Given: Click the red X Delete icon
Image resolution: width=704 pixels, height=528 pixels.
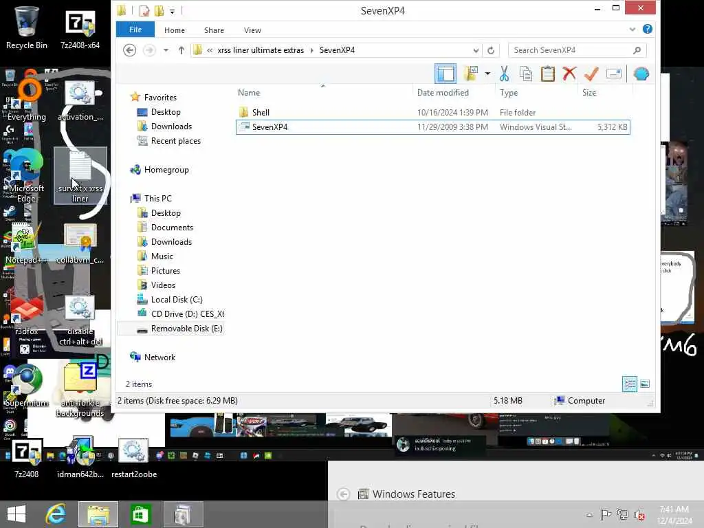Looking at the screenshot, I should [569, 73].
